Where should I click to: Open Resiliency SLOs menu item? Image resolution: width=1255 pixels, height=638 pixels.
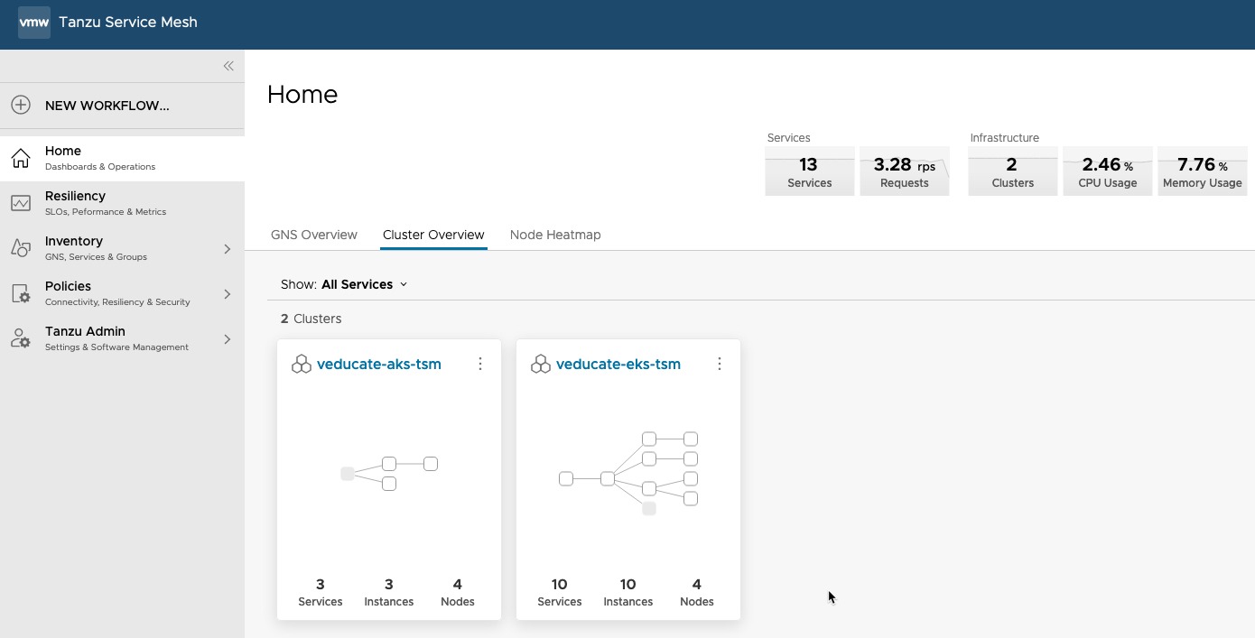click(122, 203)
